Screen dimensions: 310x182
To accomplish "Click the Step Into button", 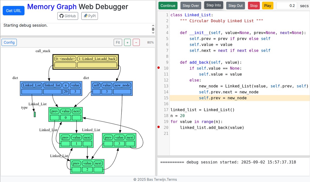I will [214, 5].
